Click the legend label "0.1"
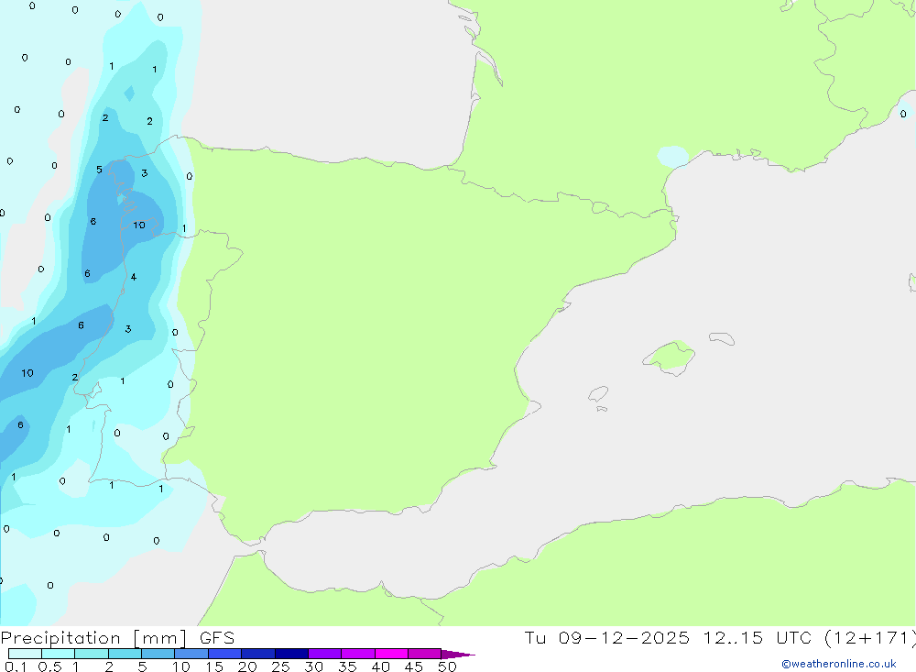Viewport: 916px width, 672px height. coord(16,666)
